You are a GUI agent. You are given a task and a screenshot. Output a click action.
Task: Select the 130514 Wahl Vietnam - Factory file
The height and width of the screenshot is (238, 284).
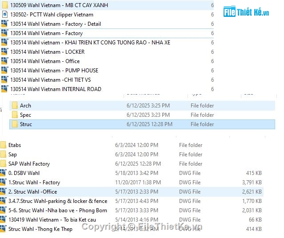coord(46,33)
